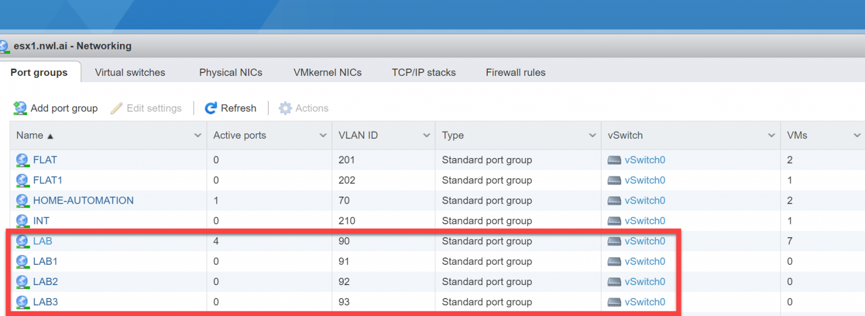Open the Active ports column dropdown arrow
865x316 pixels.
pyautogui.click(x=323, y=136)
